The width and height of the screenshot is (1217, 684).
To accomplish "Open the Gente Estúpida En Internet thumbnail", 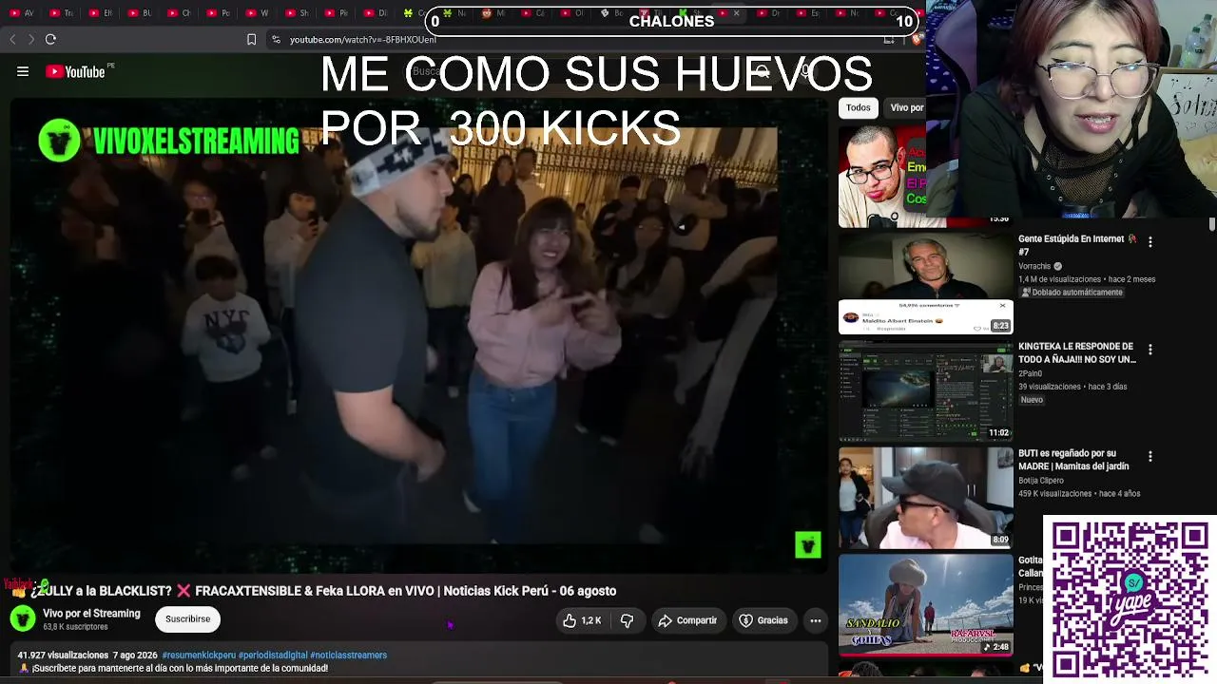I will point(925,284).
